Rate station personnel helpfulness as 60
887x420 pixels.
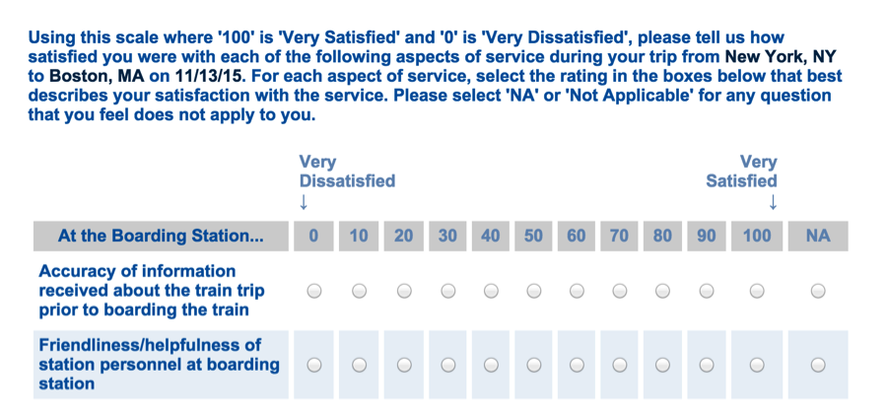(x=577, y=364)
